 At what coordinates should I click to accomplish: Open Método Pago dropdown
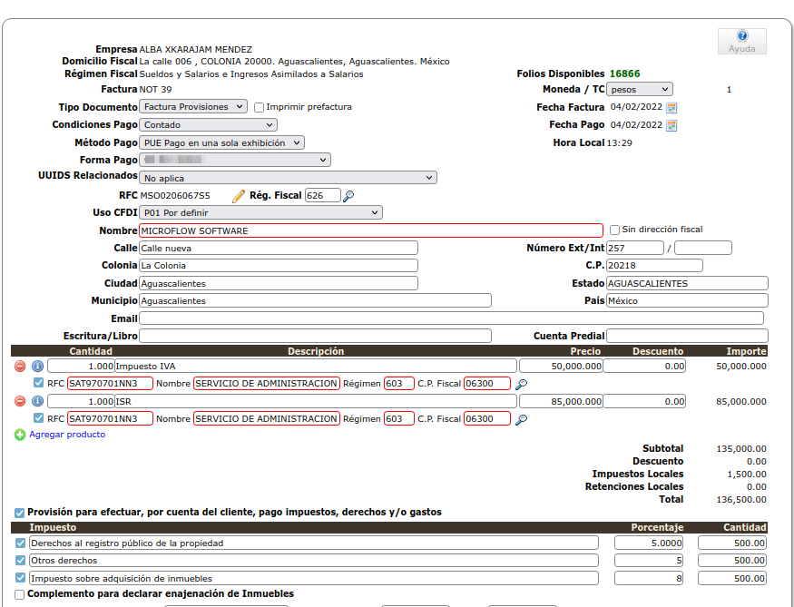click(221, 142)
